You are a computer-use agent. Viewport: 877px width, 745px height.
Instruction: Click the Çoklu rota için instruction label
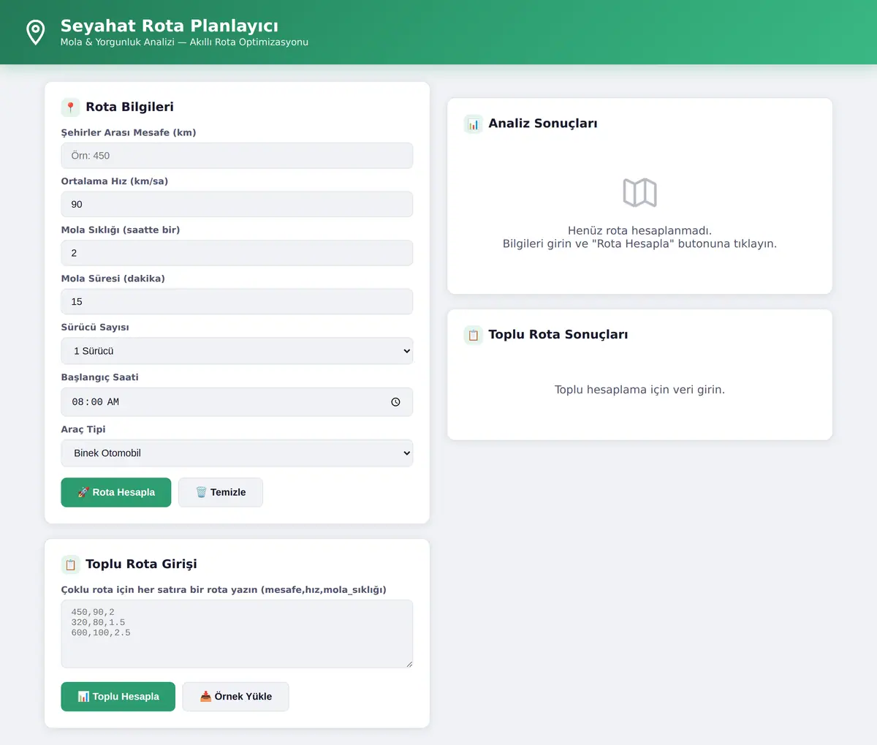tap(224, 590)
